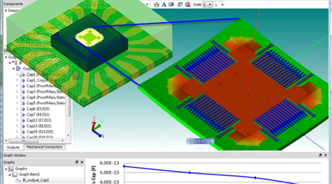This screenshot has width=332, height=184.
Task: Click the icon beside Cap3 (ProofMass,Stato
Action: click(x=23, y=92)
